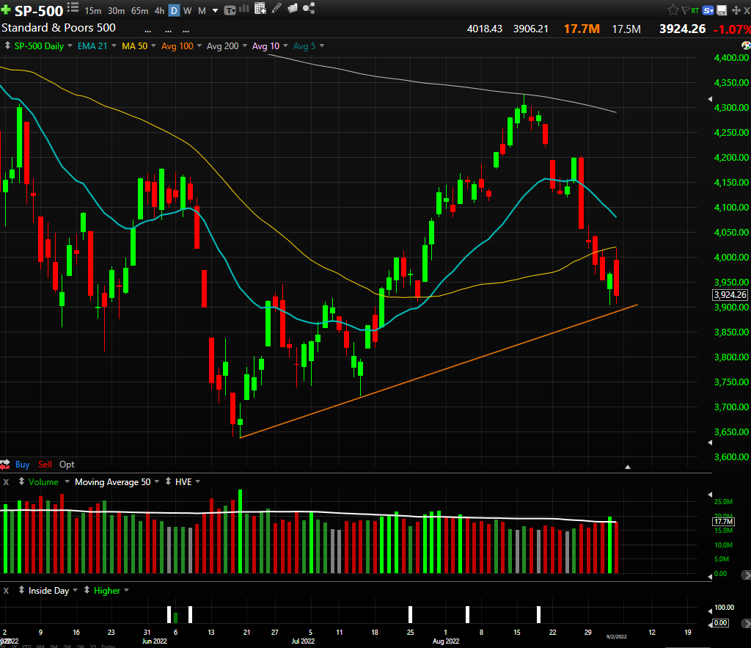Click the volume scale top arrow marker
The height and width of the screenshot is (648, 751).
(x=710, y=494)
